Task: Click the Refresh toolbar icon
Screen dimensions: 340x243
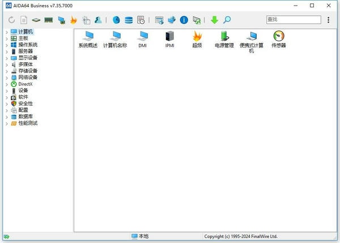Action: 11,20
